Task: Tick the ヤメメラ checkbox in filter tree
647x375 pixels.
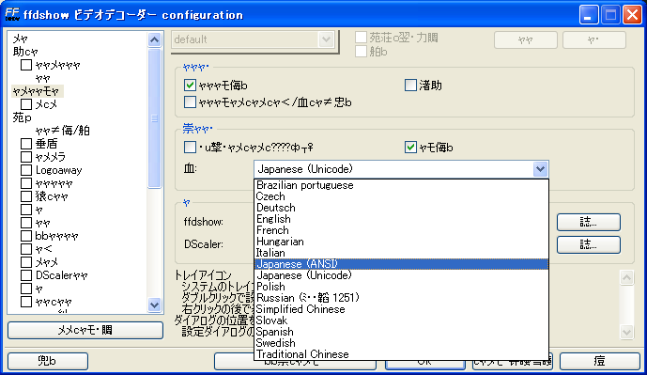Action: click(x=26, y=157)
